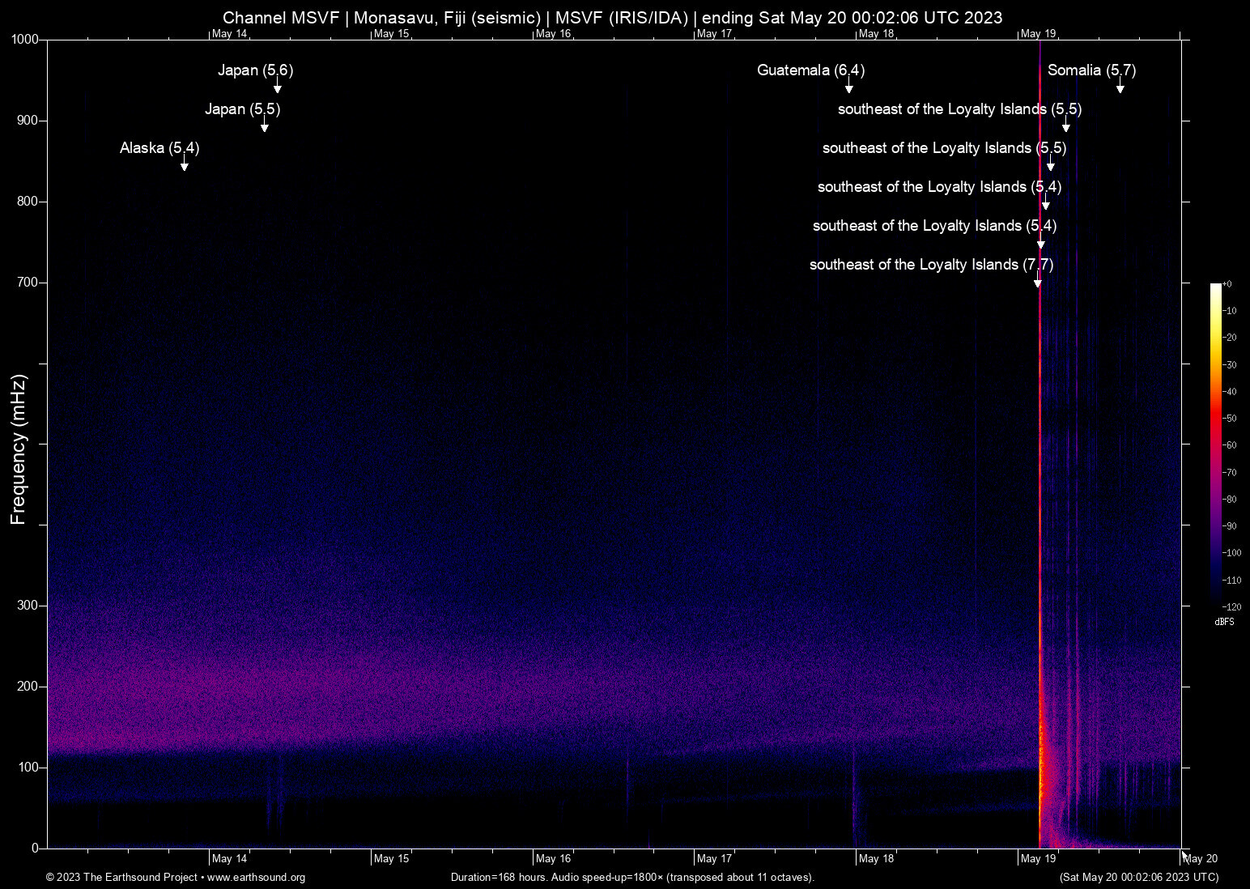The image size is (1250, 889).
Task: Select the Loyalty Islands (7.7) label text
Action: (x=931, y=265)
